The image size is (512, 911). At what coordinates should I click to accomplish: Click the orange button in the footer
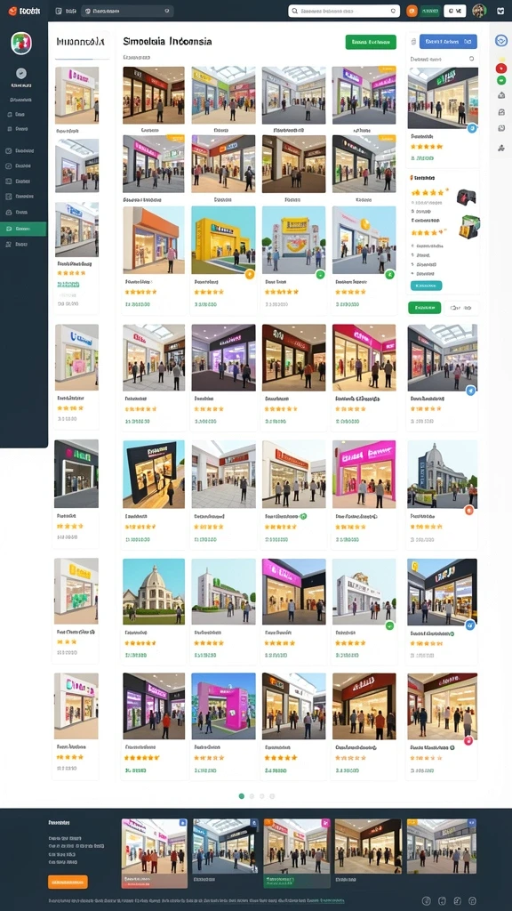[x=68, y=882]
